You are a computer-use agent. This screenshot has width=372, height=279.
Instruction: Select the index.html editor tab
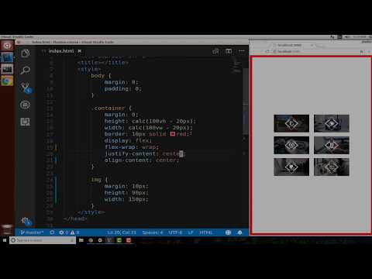click(x=61, y=51)
